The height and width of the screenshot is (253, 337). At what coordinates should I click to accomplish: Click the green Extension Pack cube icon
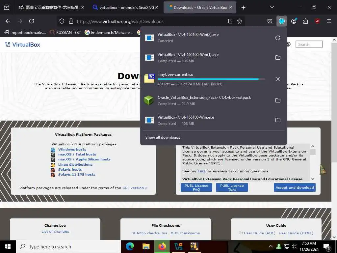149,100
